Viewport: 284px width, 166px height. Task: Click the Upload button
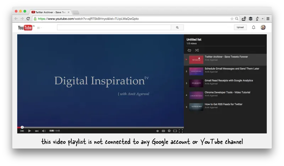pos(240,27)
